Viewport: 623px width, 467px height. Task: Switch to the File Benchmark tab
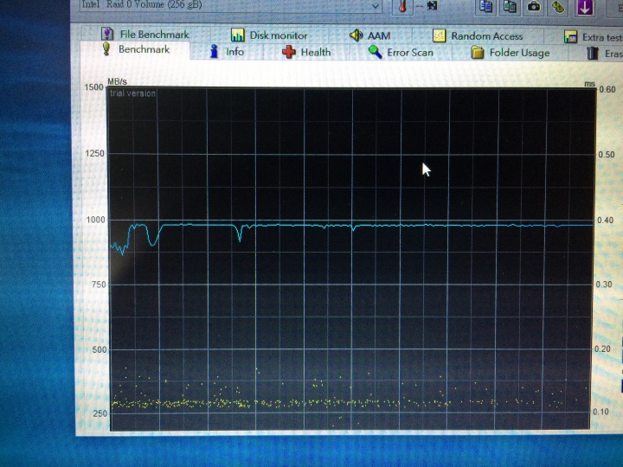click(x=145, y=34)
